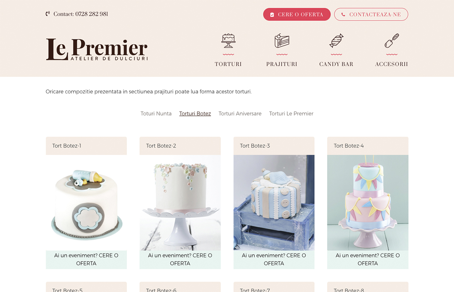Switch to Torturi Le Premier tab
Viewport: 454px width, 292px height.
pos(291,114)
